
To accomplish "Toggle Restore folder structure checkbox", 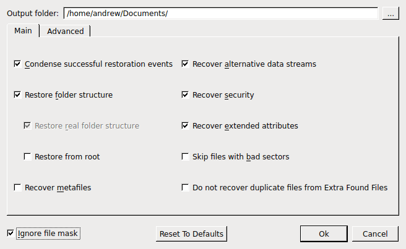I will tap(17, 95).
